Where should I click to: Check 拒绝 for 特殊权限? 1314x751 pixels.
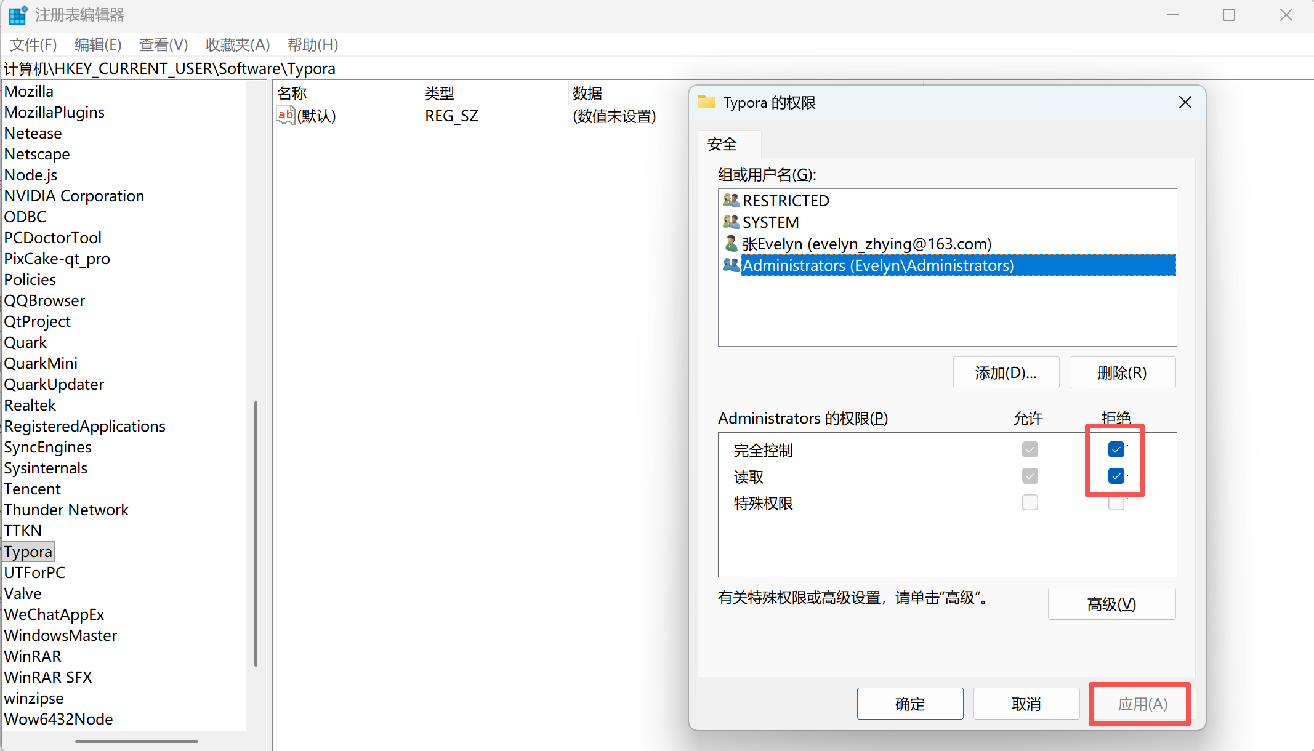1116,502
